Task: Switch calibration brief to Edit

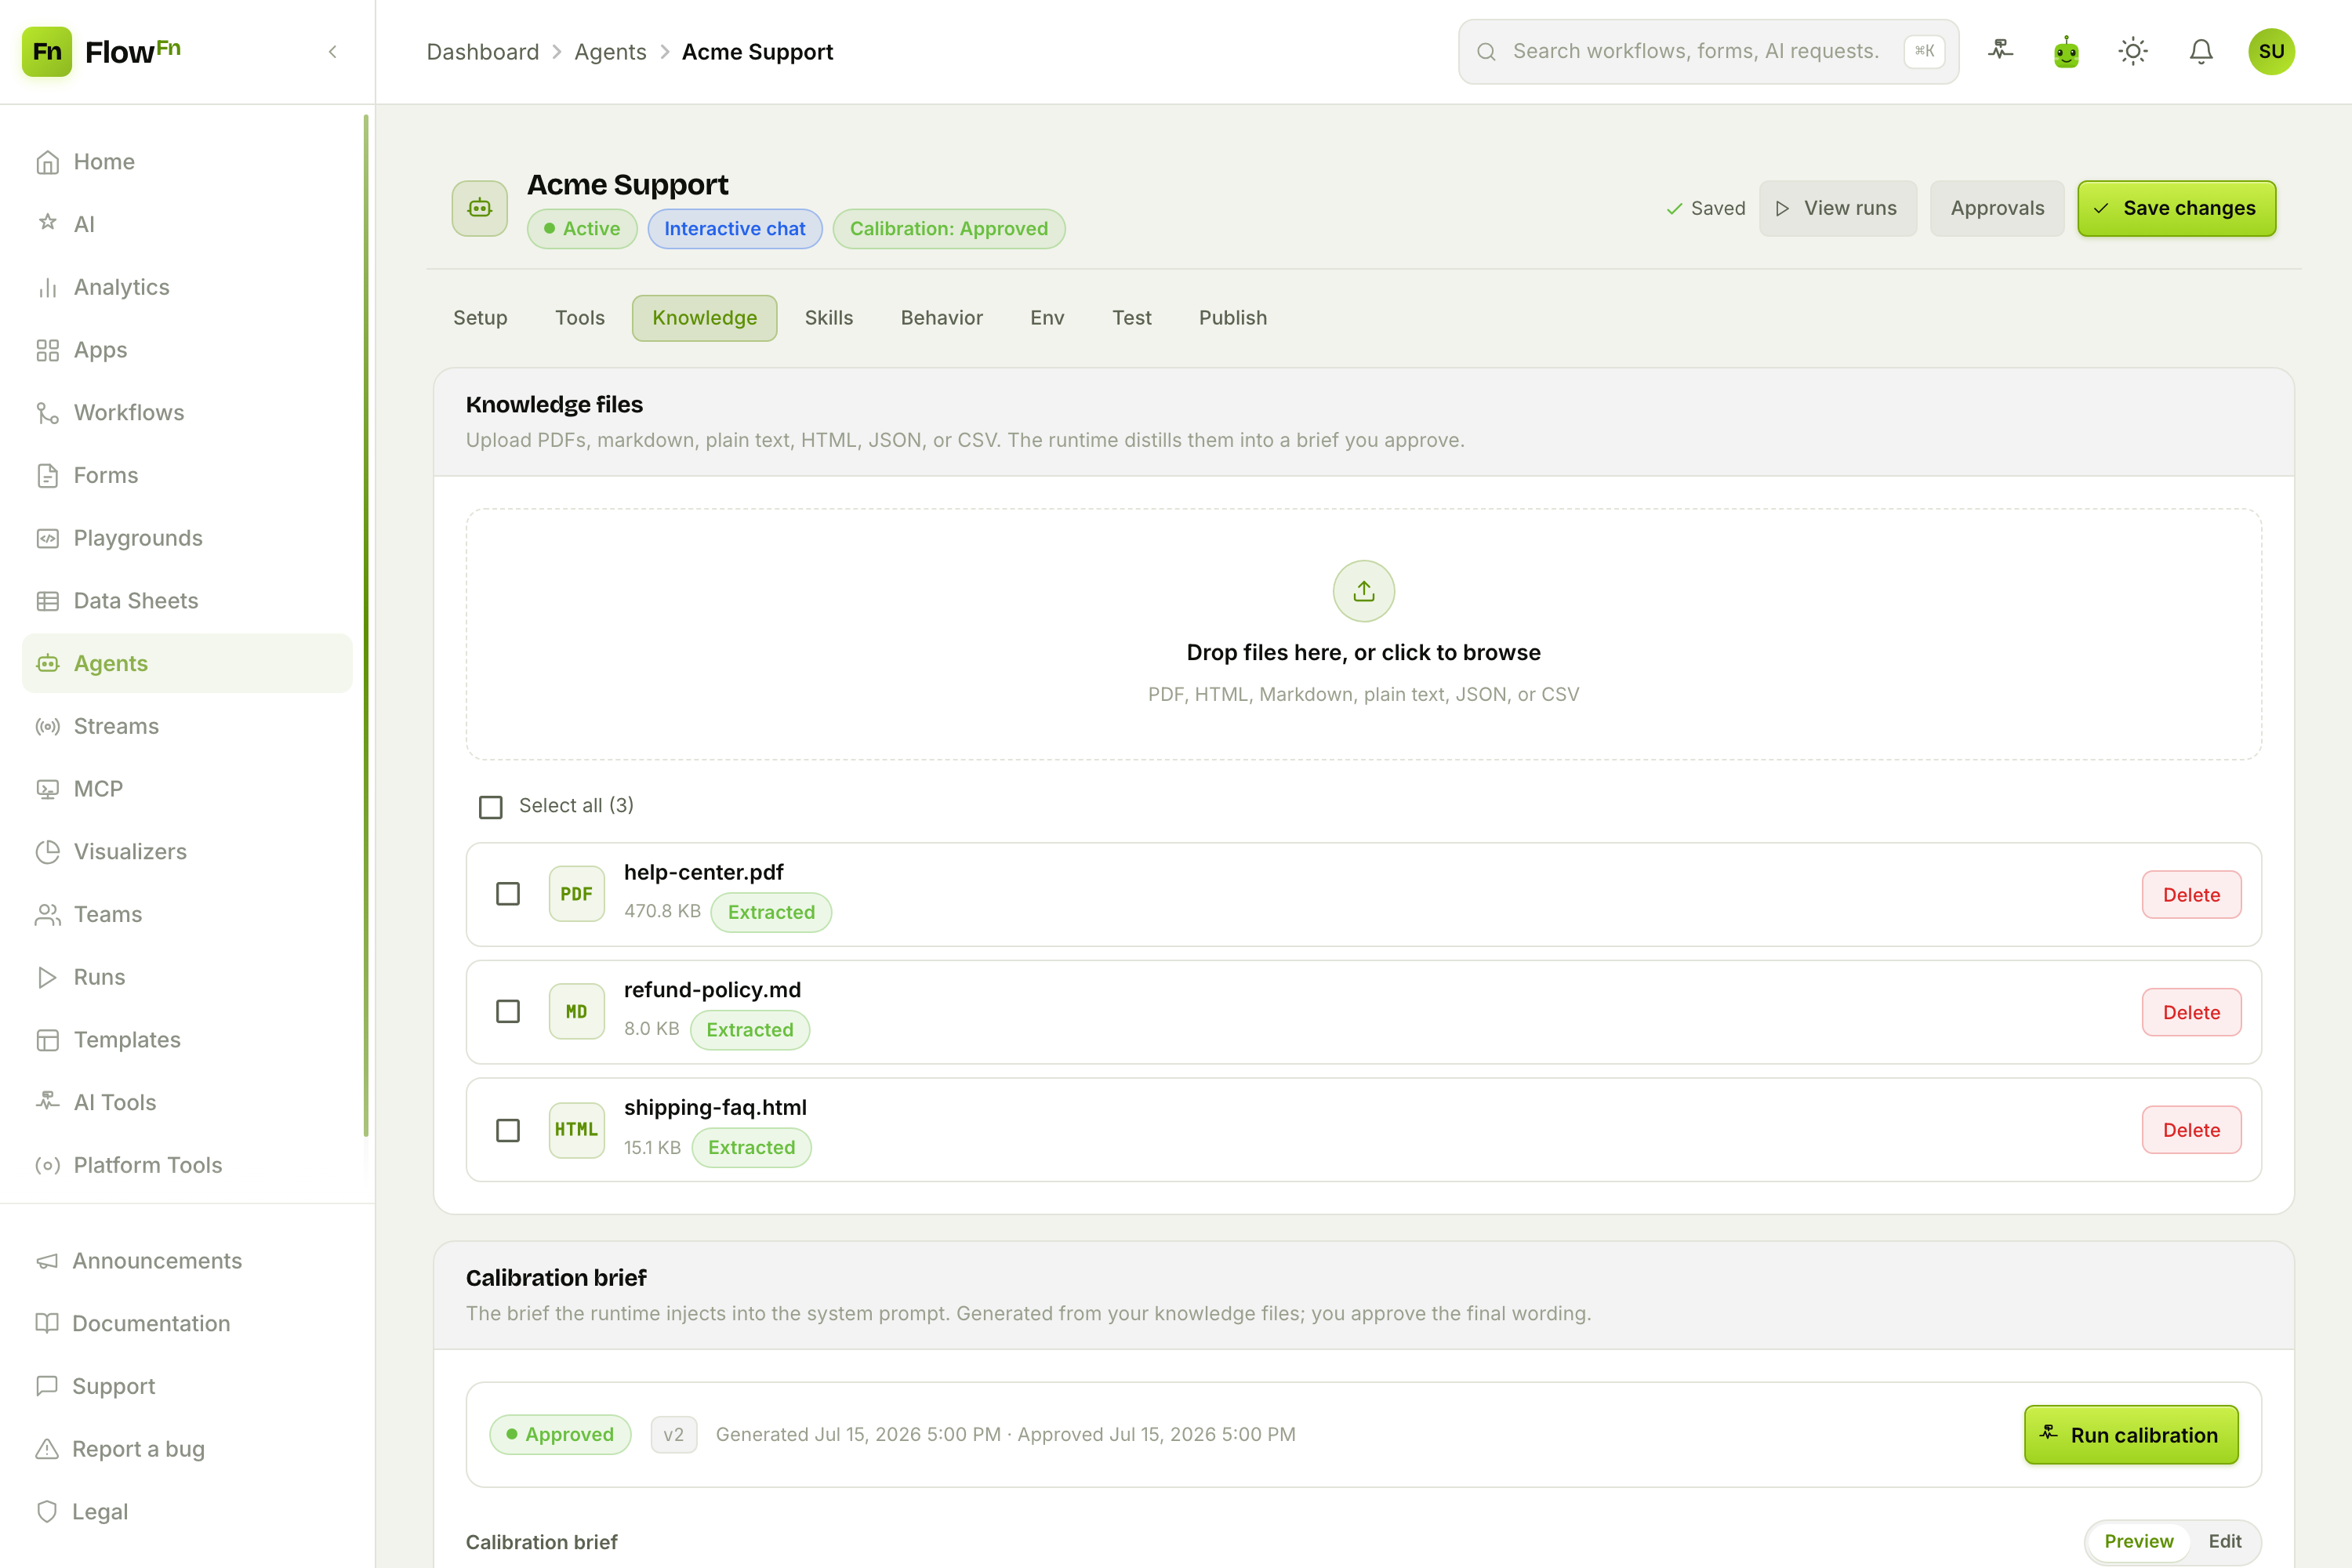Action: pos(2224,1541)
